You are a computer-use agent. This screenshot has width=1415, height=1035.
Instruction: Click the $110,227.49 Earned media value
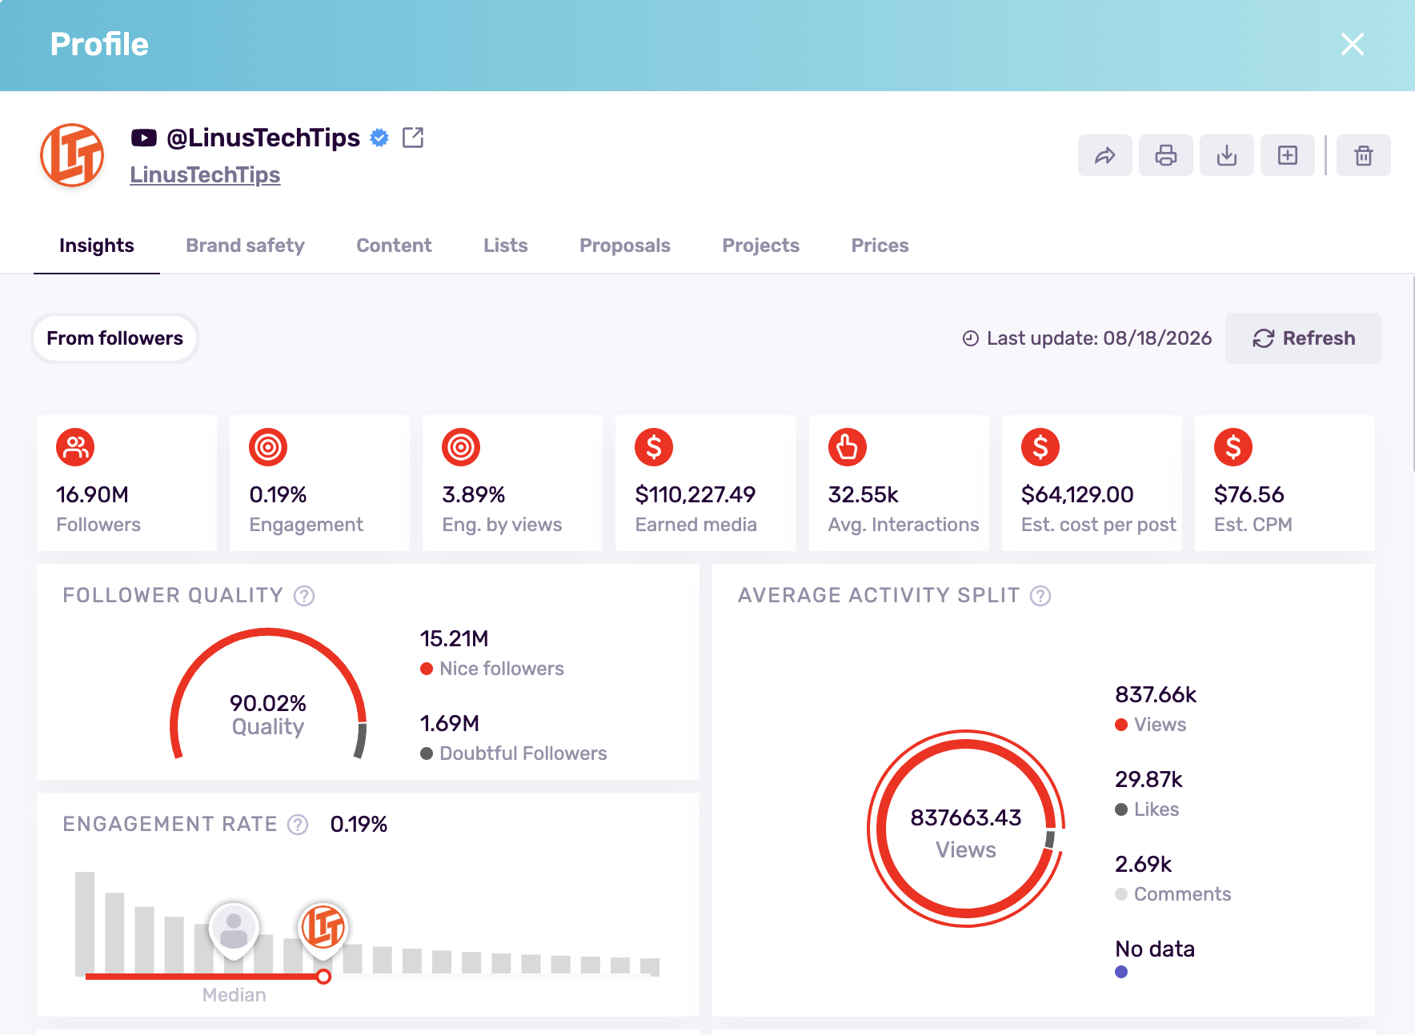coord(695,494)
